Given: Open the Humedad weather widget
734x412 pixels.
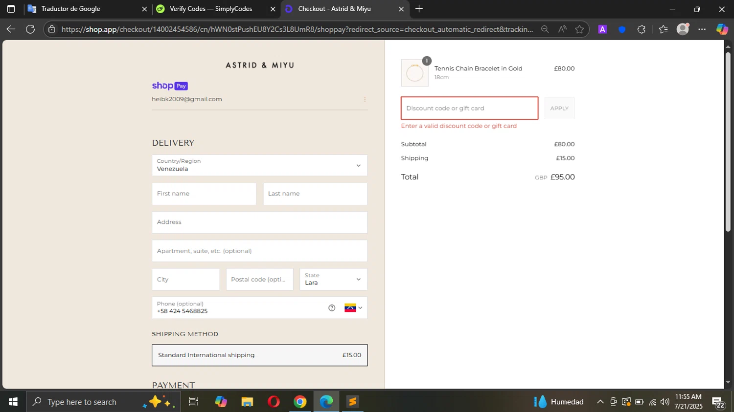Looking at the screenshot, I should point(559,402).
